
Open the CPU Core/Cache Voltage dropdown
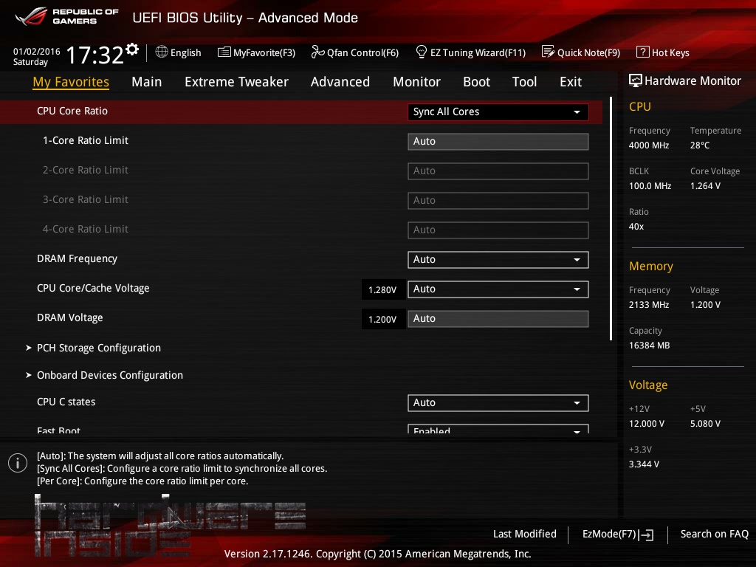pyautogui.click(x=498, y=289)
